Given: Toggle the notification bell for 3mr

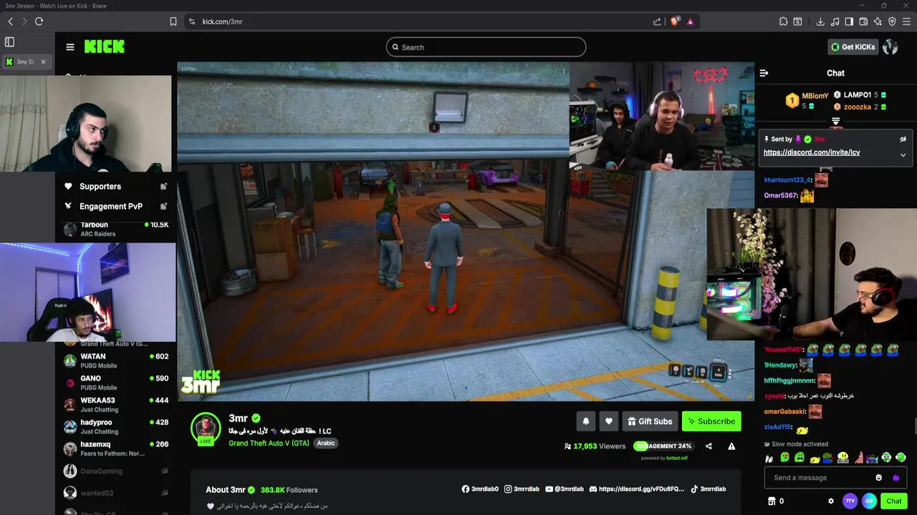Looking at the screenshot, I should (585, 421).
